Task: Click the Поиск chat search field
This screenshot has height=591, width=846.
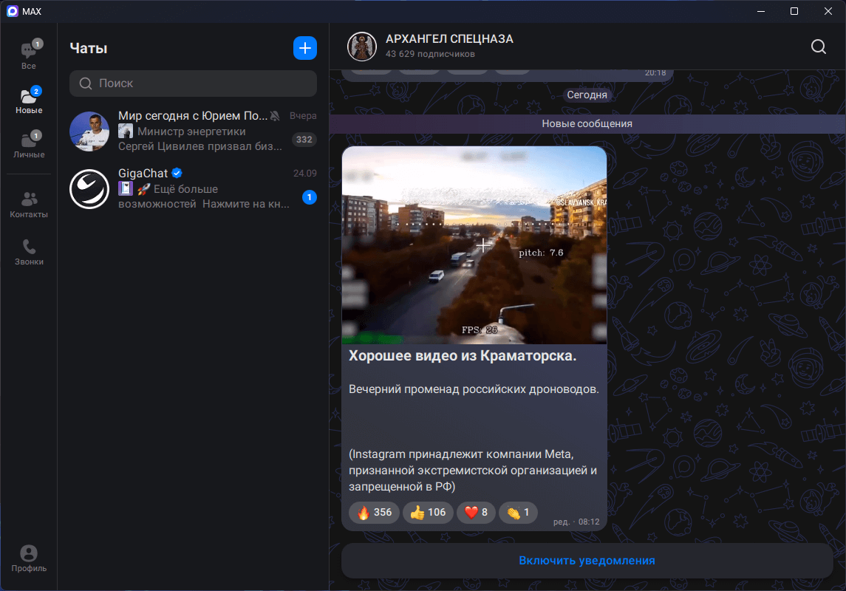Action: point(193,83)
